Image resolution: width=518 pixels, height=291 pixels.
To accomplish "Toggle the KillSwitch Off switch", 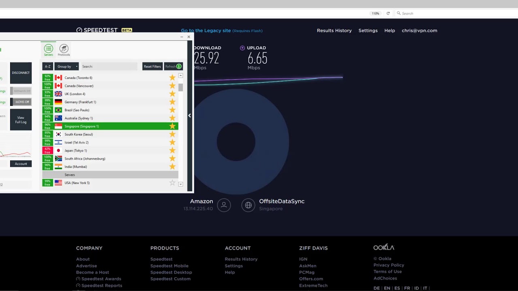I will coord(21,91).
